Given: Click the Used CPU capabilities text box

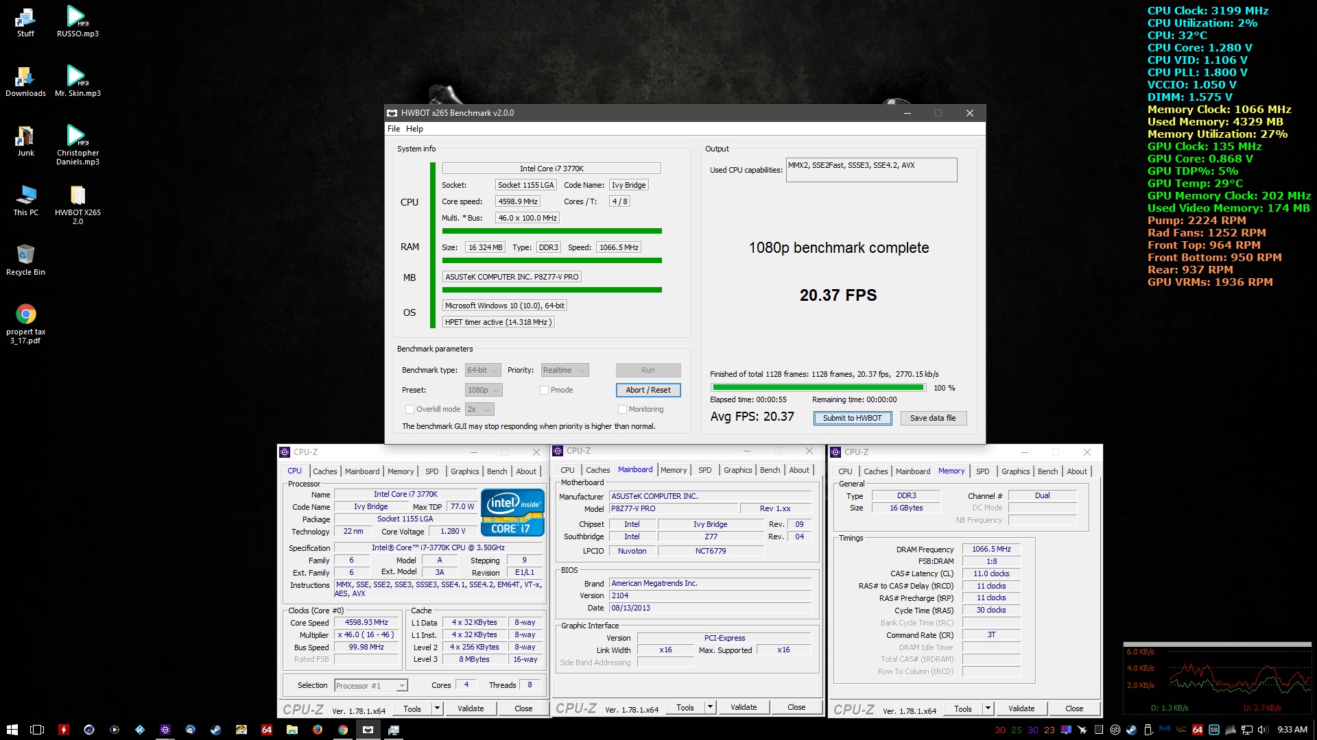Looking at the screenshot, I should point(871,170).
